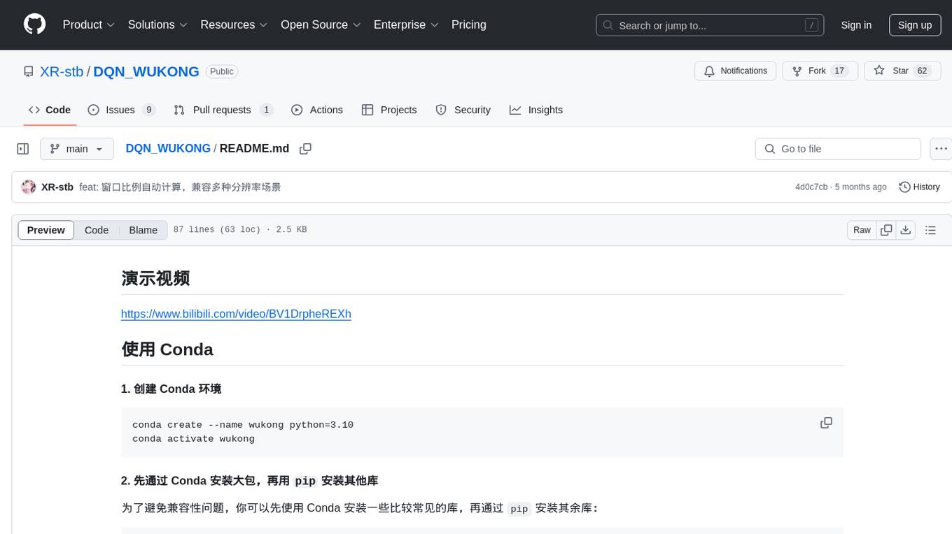Click the Sign up button
The width and height of the screenshot is (952, 534).
915,25
